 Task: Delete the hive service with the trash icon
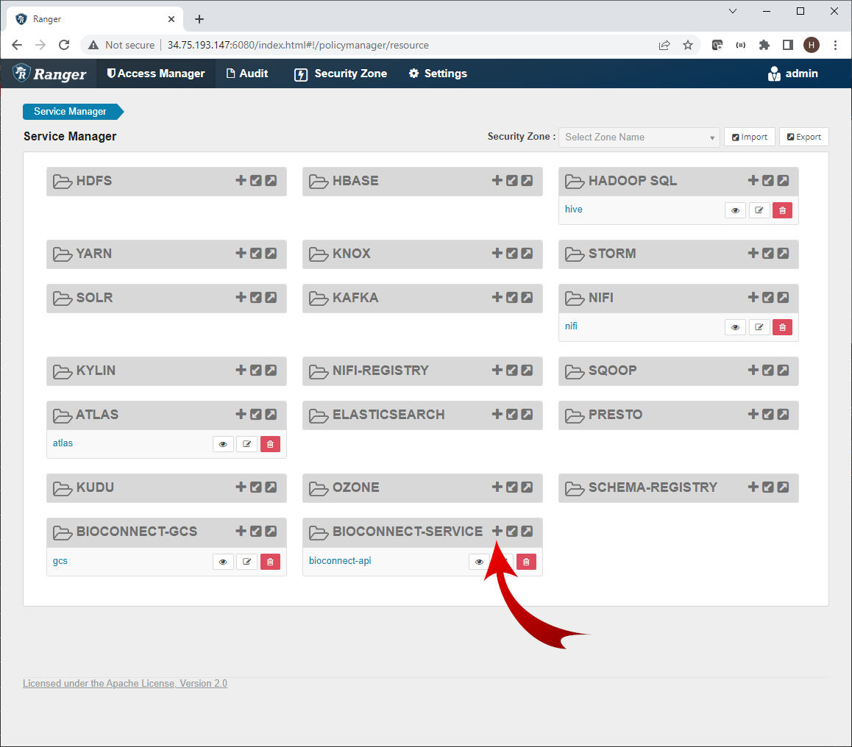[782, 210]
